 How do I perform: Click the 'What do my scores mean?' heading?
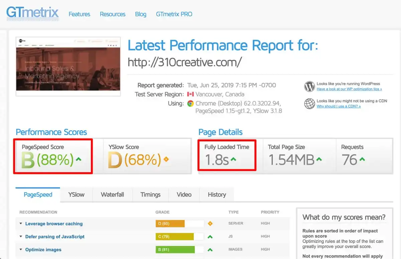point(344,217)
